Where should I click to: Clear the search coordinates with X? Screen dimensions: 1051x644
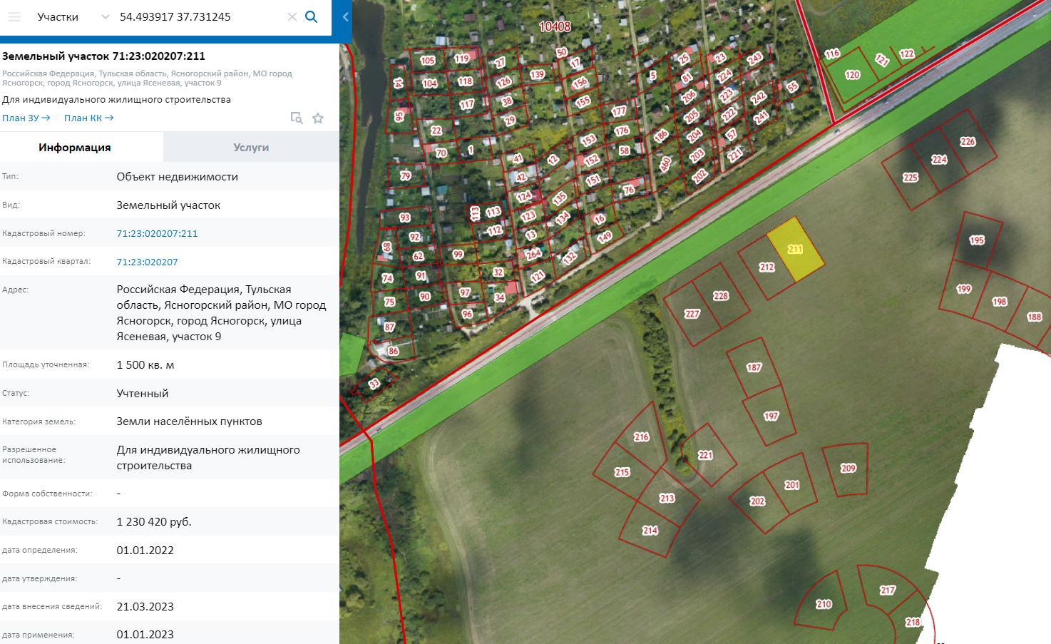tap(292, 17)
